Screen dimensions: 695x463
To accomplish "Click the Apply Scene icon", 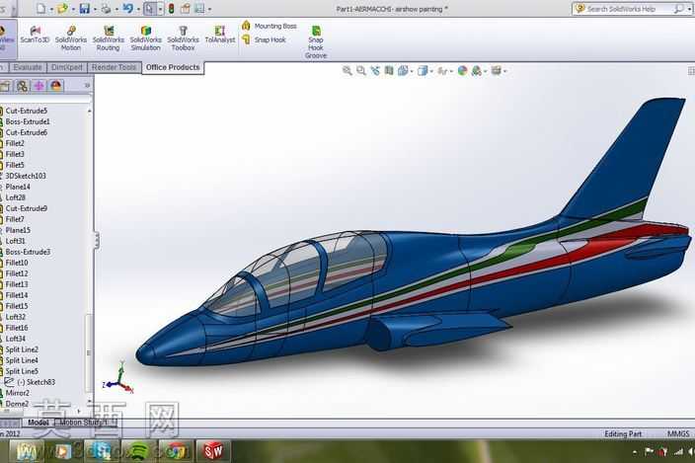I will pyautogui.click(x=477, y=71).
